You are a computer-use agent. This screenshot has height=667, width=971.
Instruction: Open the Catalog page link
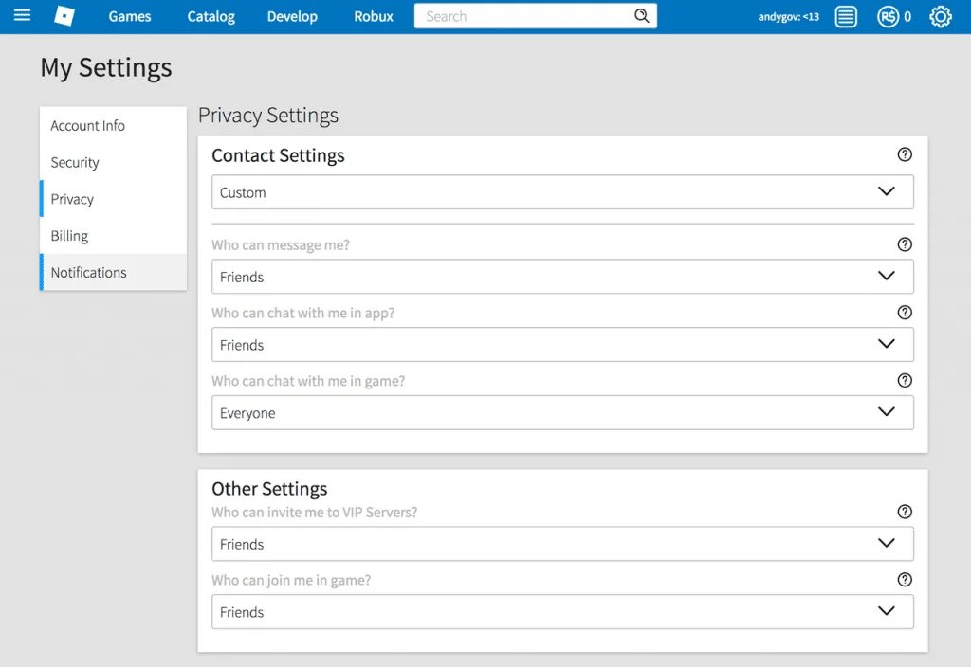(211, 17)
